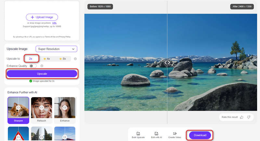Open the Terms of Use link
This screenshot has width=260, height=141.
[50, 37]
